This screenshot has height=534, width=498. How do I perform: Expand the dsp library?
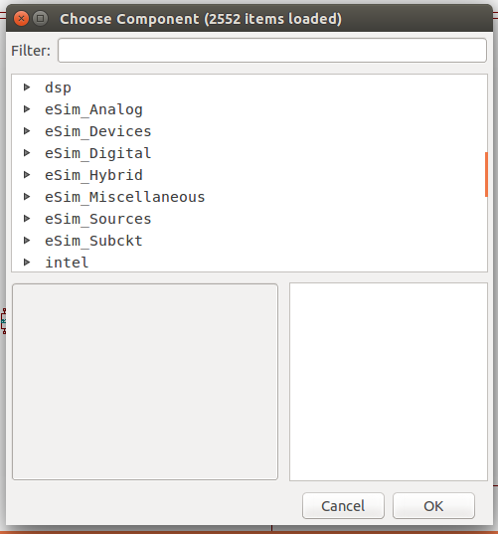27,88
